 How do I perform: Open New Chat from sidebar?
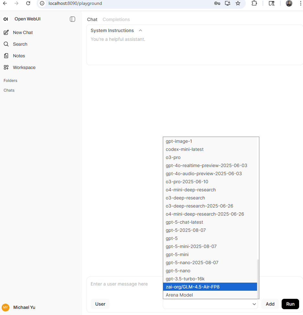coord(23,32)
